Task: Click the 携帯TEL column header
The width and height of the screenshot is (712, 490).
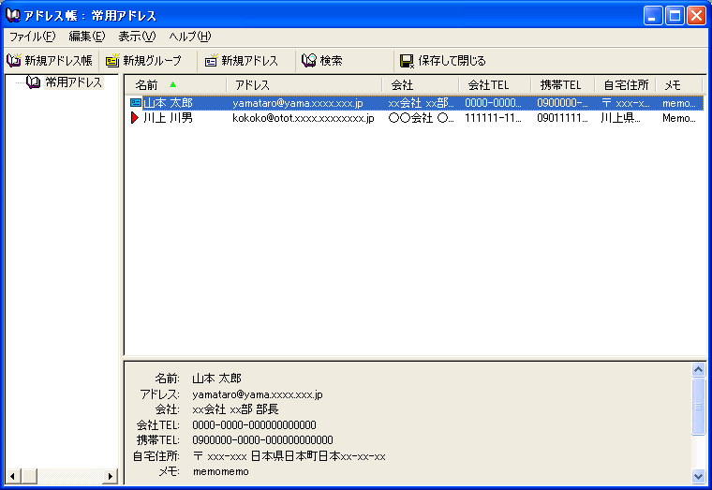Action: 560,85
